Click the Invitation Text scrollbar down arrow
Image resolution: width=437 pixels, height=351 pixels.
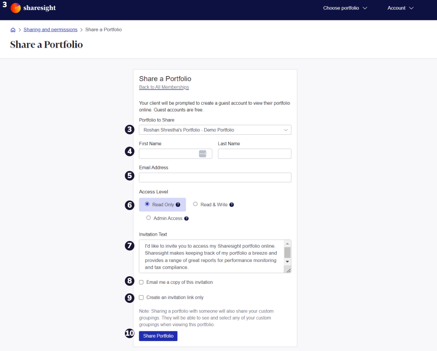pos(287,261)
